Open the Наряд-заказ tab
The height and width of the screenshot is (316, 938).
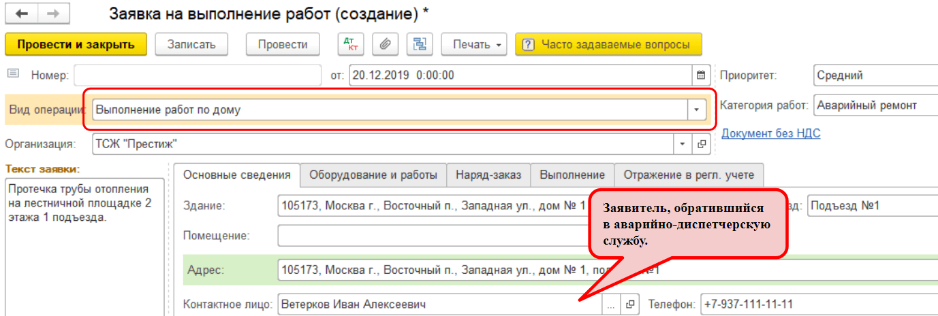coord(488,175)
